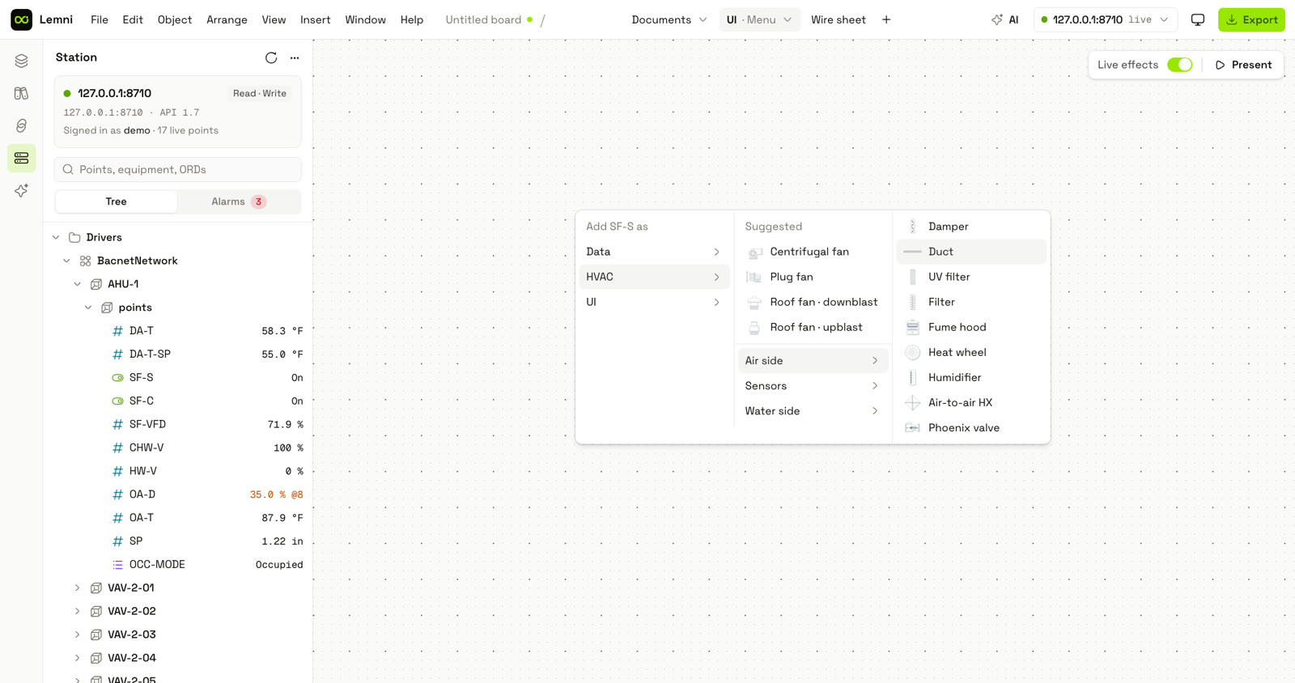Select the Air-to-air HX component

971,402
